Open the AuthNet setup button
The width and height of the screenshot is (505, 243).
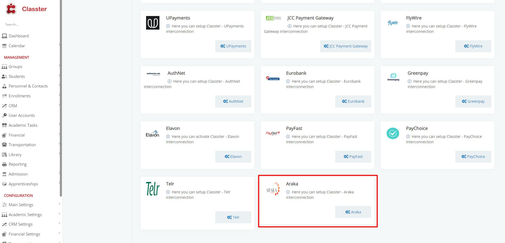tap(233, 101)
